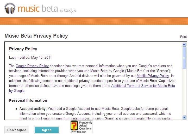Click the underlined Account activity text
Screen dimensions: 188x138
pyautogui.click(x=33, y=109)
